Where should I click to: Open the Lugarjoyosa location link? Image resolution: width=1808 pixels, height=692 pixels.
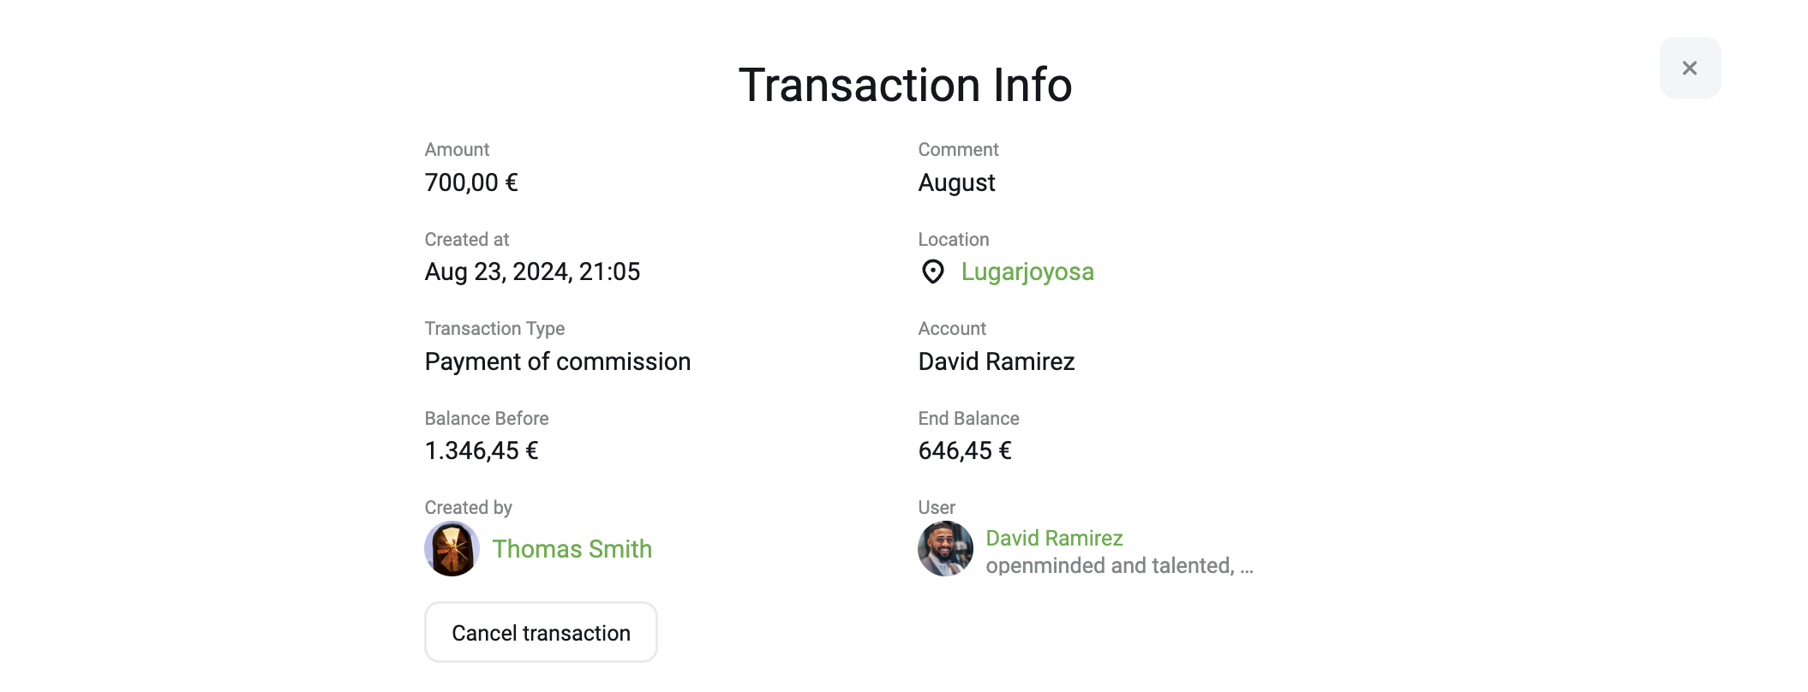[1027, 271]
